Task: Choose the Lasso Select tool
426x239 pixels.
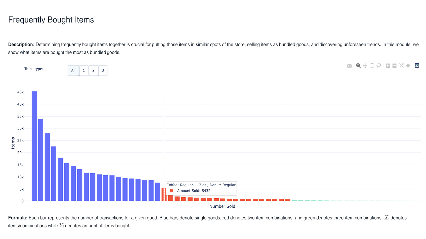Action: 379,66
